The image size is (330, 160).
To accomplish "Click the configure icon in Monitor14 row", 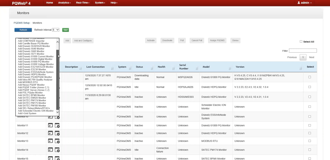I will 57,150.
